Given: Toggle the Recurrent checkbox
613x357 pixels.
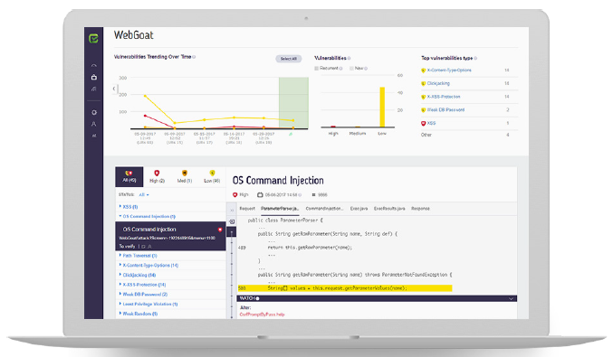Looking at the screenshot, I should click(x=316, y=69).
